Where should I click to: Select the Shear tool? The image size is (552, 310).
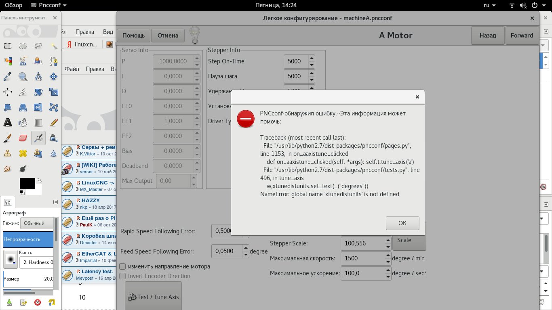click(8, 107)
